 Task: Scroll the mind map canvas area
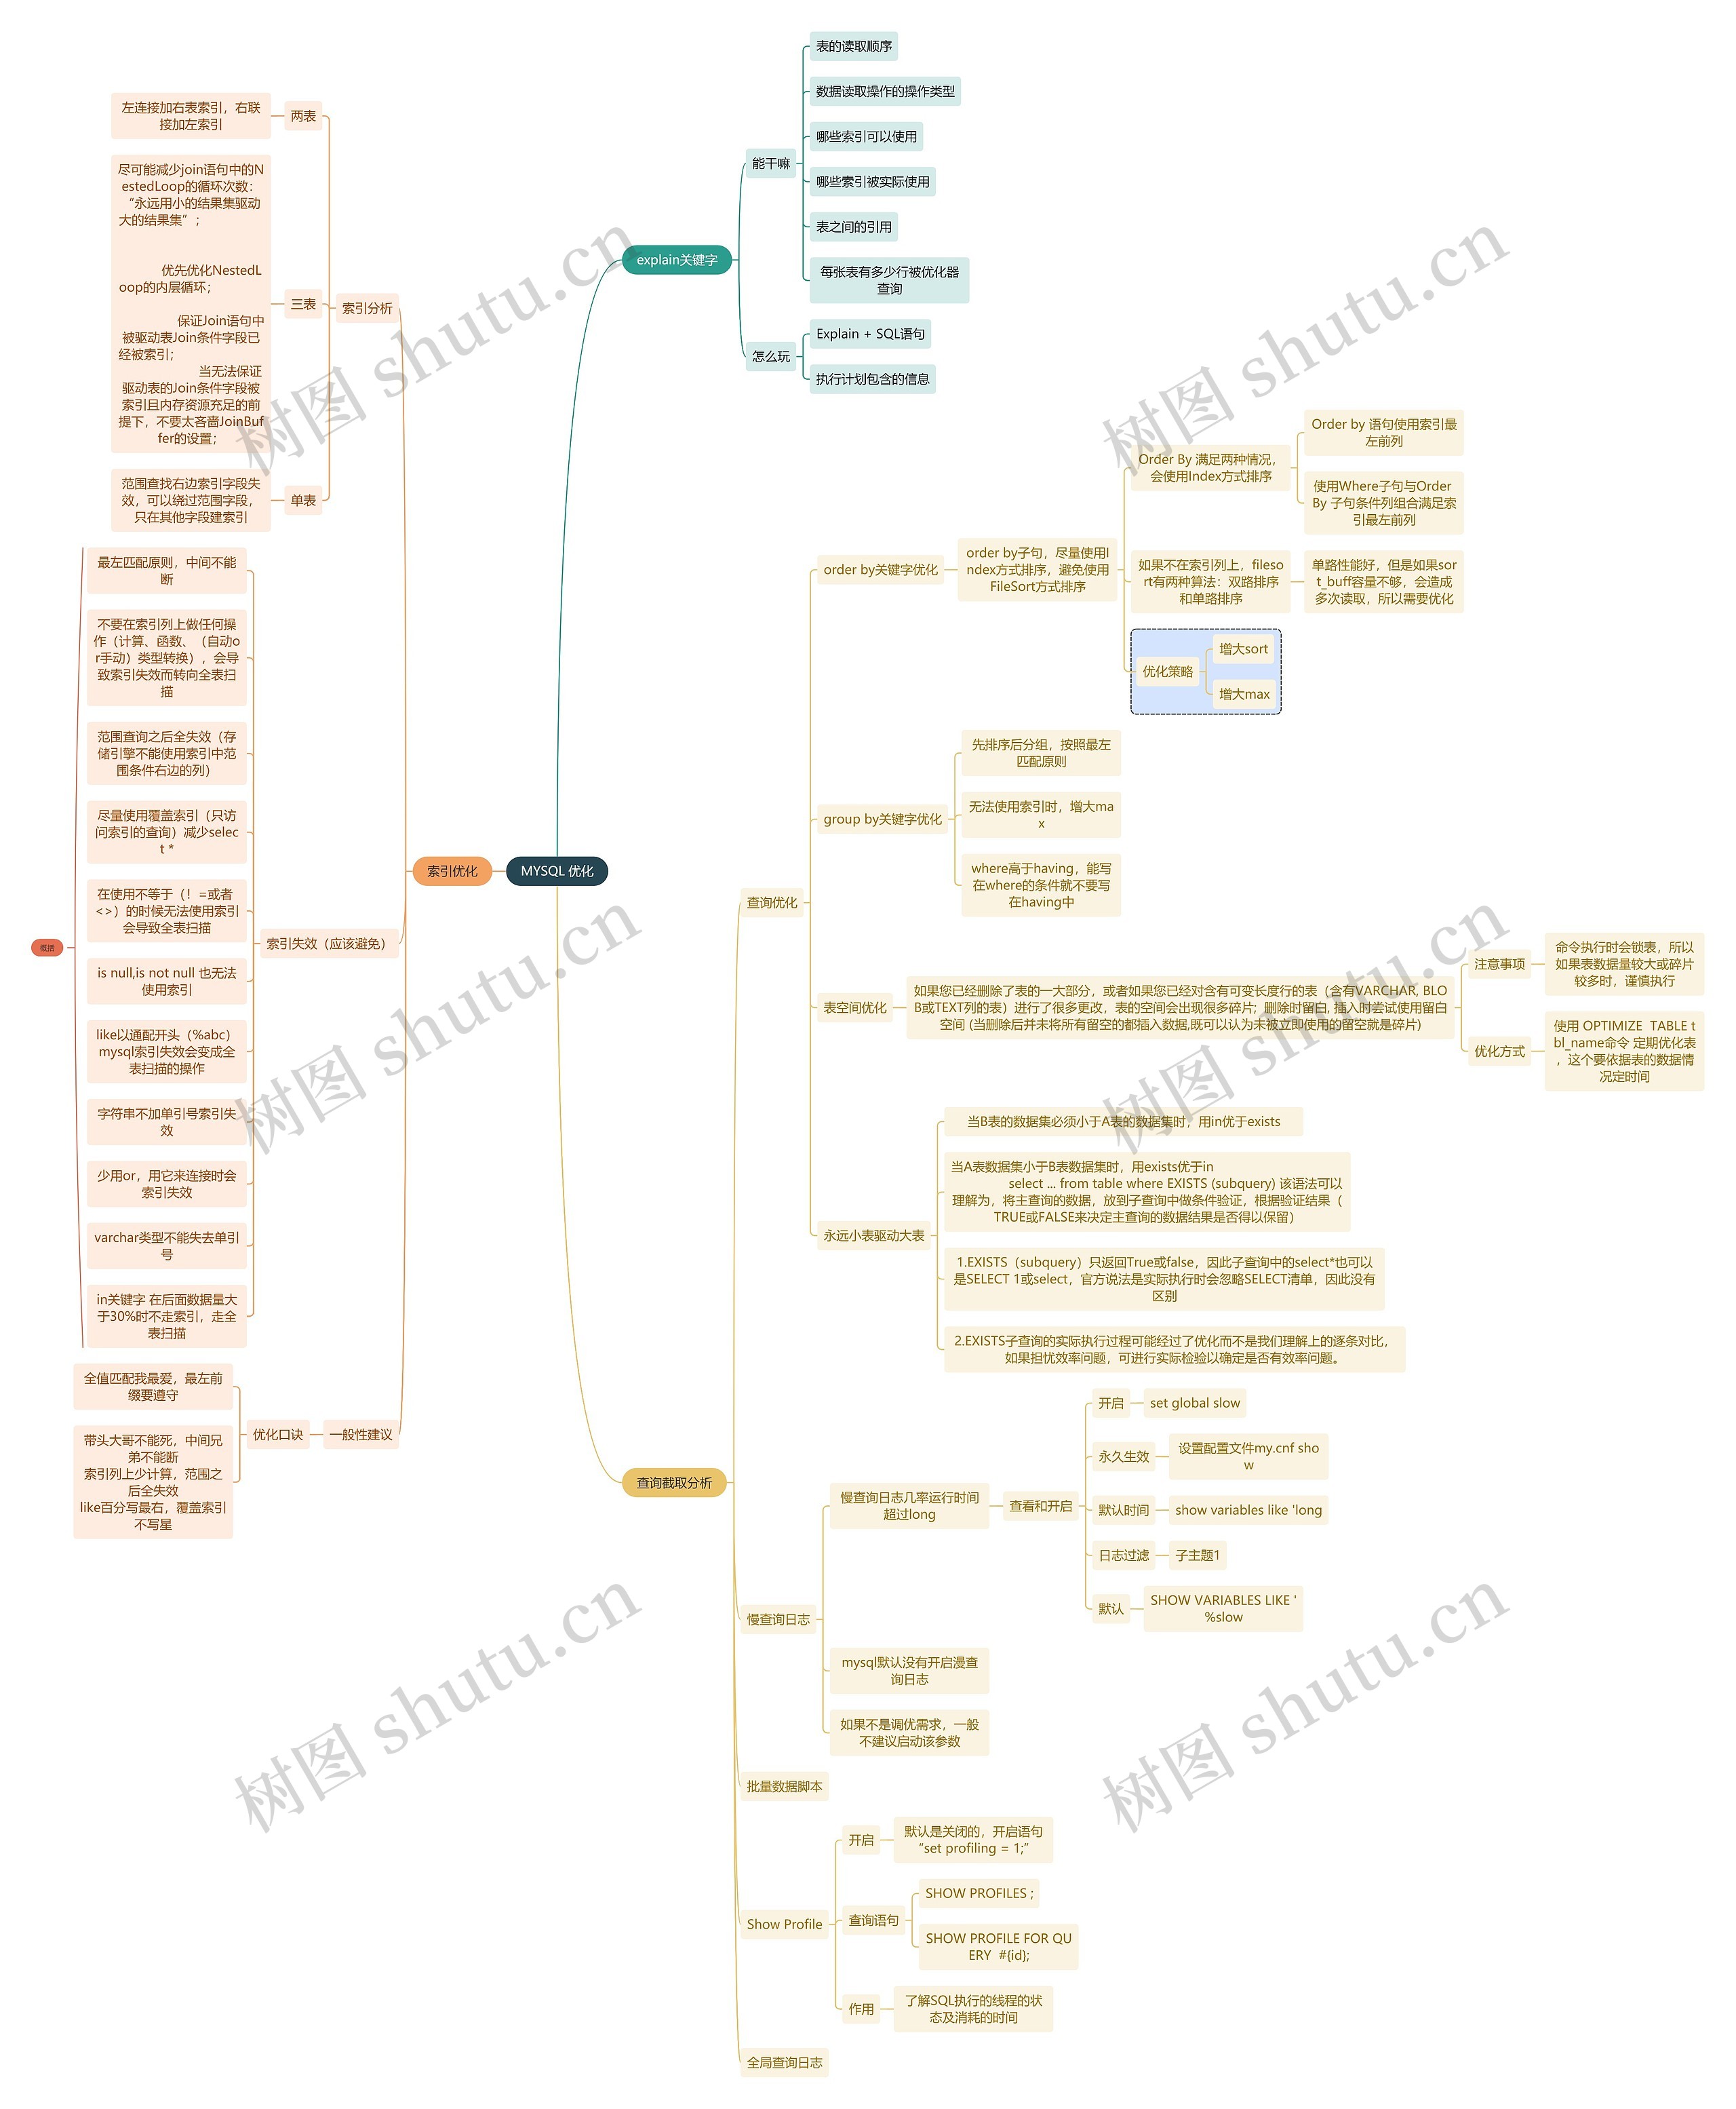coord(869,1054)
